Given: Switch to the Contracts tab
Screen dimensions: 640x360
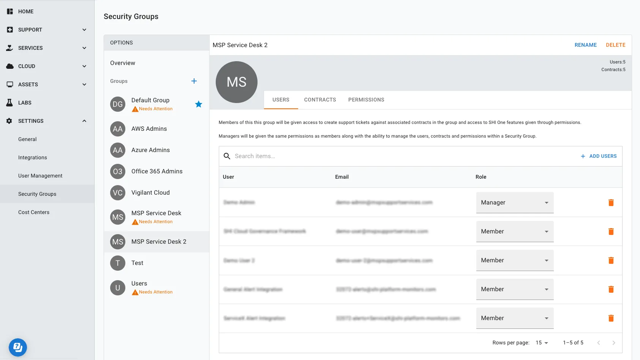Looking at the screenshot, I should click(x=320, y=100).
